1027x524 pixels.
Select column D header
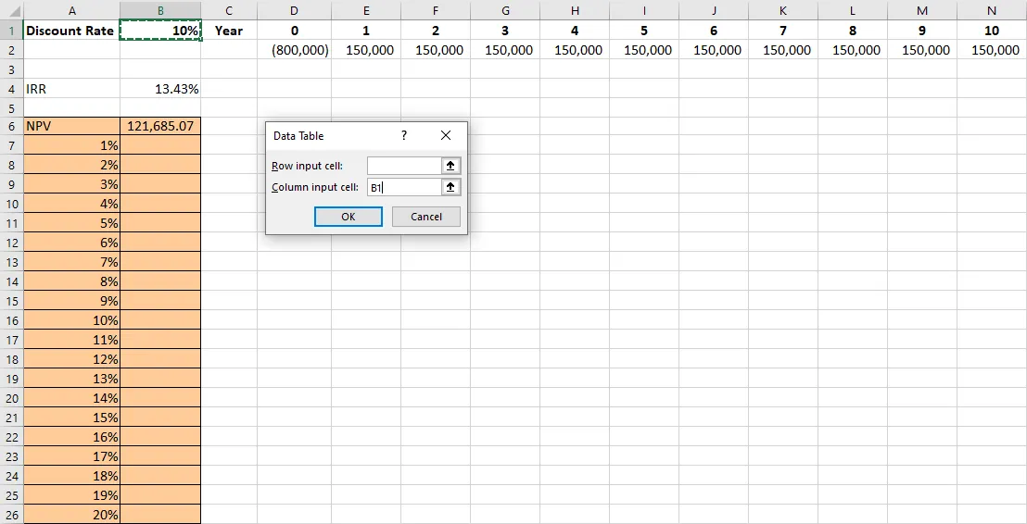(x=294, y=10)
